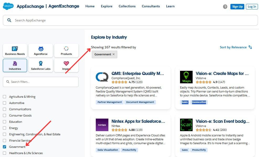Uncheck the Government filter checkbox
The image size is (259, 157).
pyautogui.click(x=4, y=147)
